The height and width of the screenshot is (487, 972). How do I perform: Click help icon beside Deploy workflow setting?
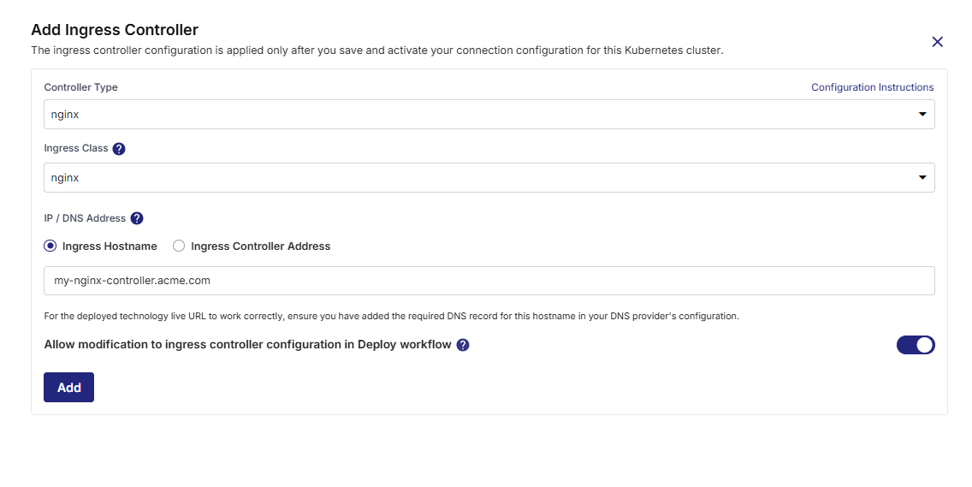(462, 345)
